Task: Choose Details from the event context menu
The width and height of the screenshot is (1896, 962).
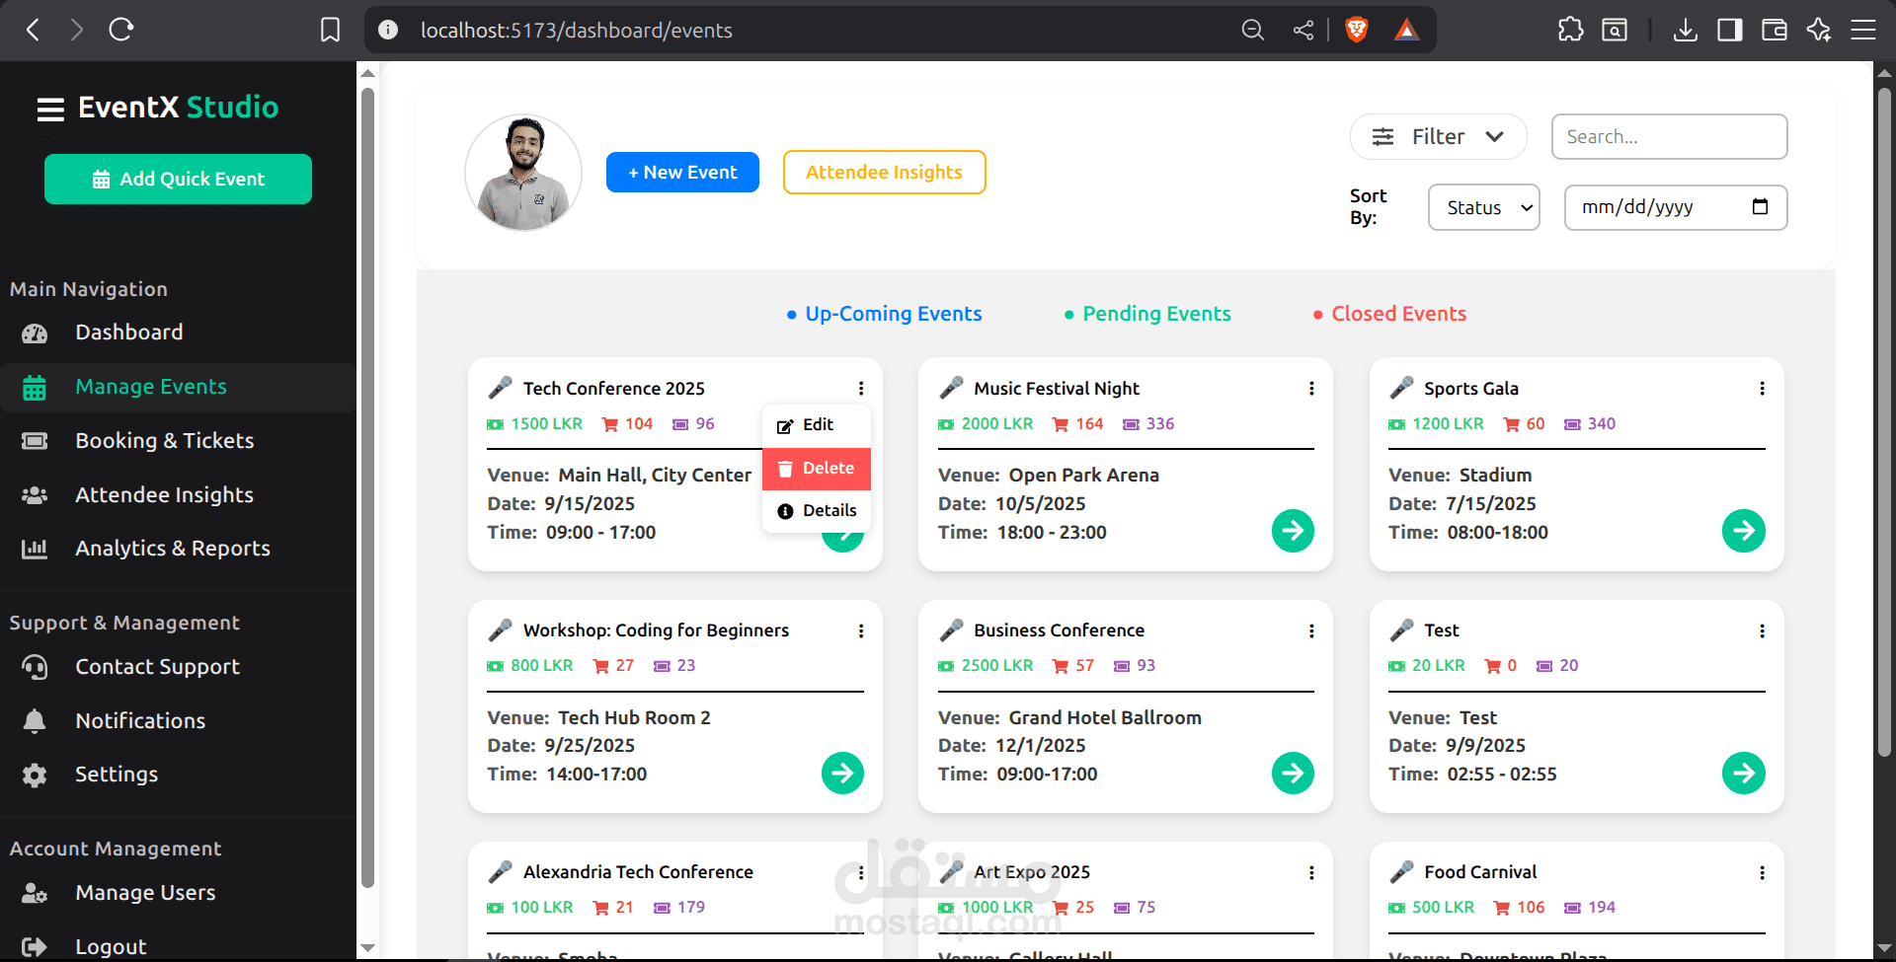Action: pyautogui.click(x=817, y=511)
